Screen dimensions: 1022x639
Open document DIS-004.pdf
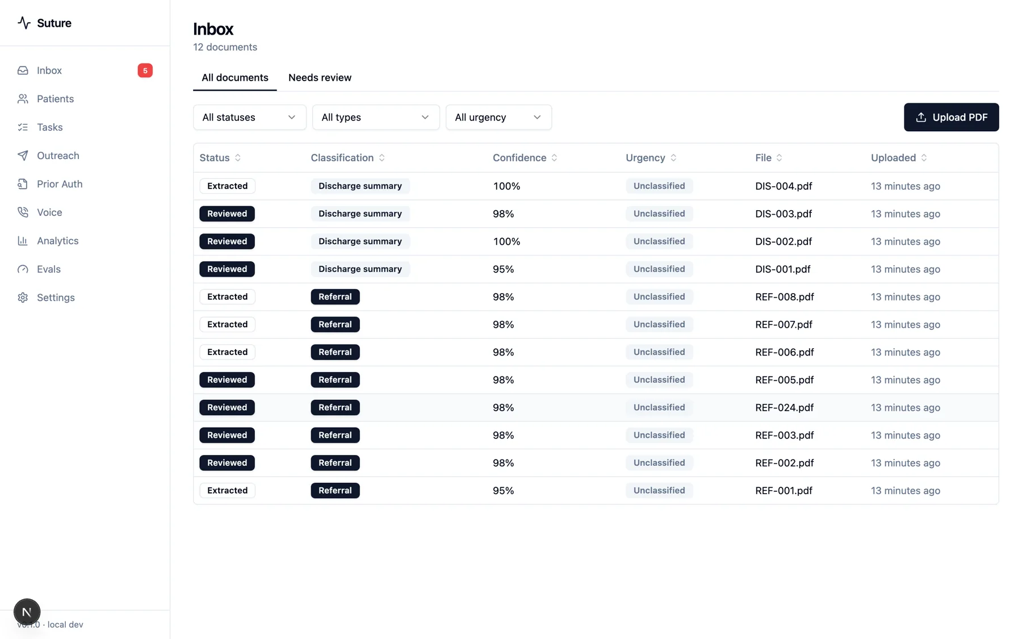tap(784, 186)
